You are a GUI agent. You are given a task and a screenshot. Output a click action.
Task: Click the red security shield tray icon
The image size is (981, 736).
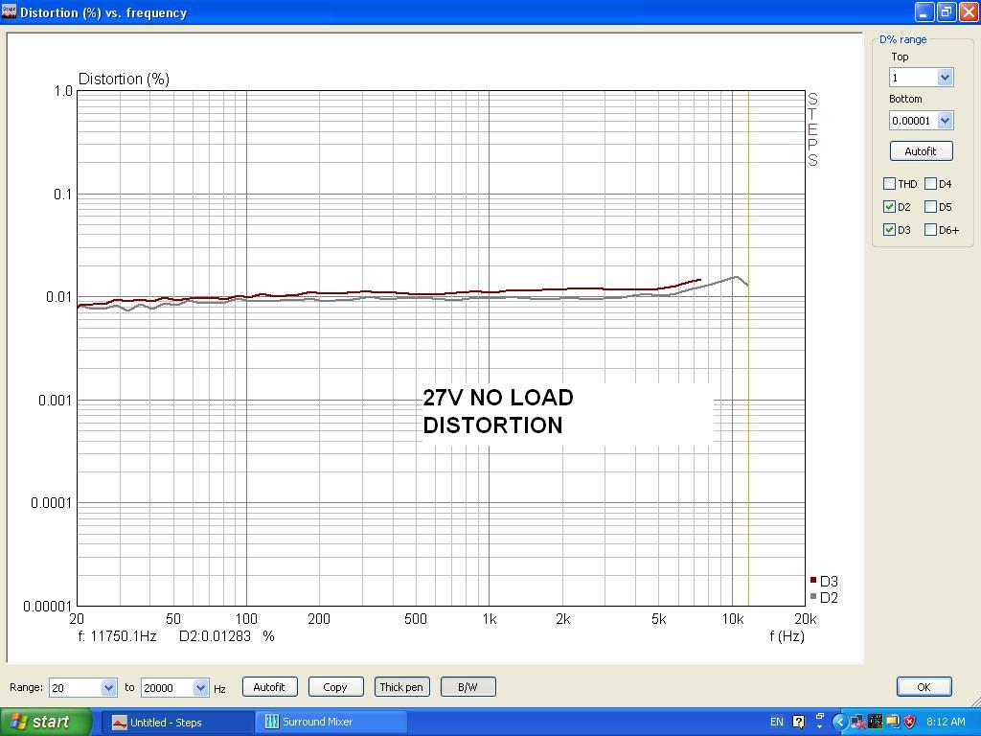point(910,722)
